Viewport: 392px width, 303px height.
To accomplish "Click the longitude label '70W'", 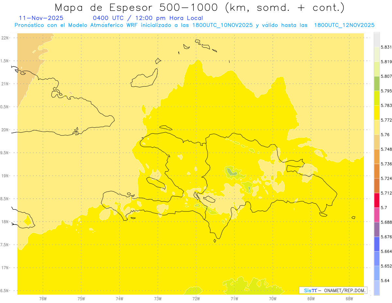I will pos(273,299).
